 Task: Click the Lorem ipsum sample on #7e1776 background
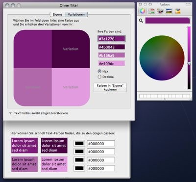(24, 145)
